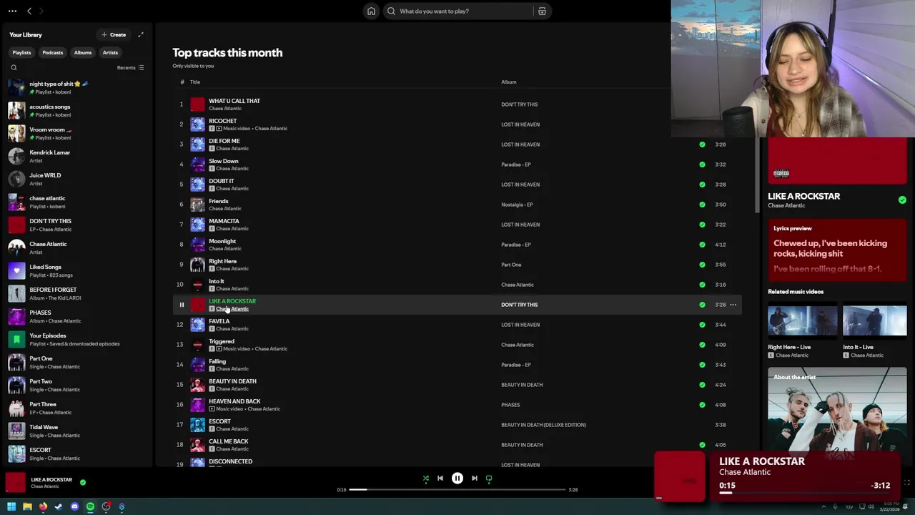Image resolution: width=915 pixels, height=515 pixels.
Task: Toggle liked check for Moonlight row
Action: click(702, 245)
